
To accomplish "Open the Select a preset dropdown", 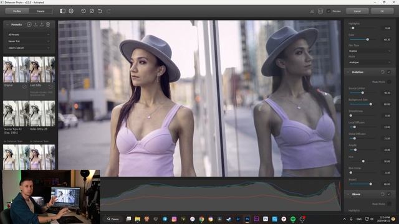I will coord(29,48).
